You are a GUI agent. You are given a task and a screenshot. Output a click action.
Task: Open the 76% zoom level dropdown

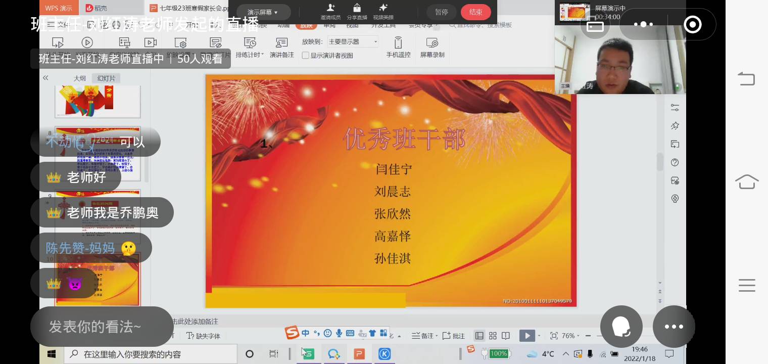[x=571, y=336]
